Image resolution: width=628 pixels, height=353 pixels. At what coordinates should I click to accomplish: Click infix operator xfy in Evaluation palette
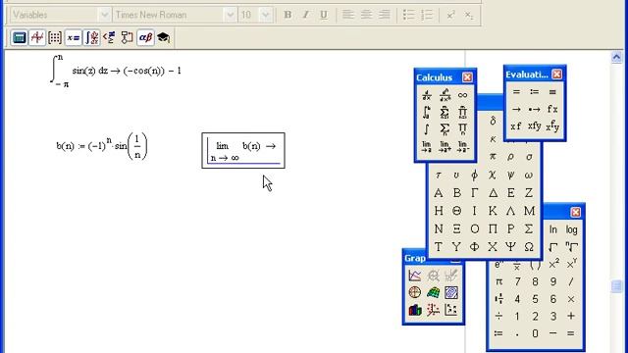tap(534, 126)
